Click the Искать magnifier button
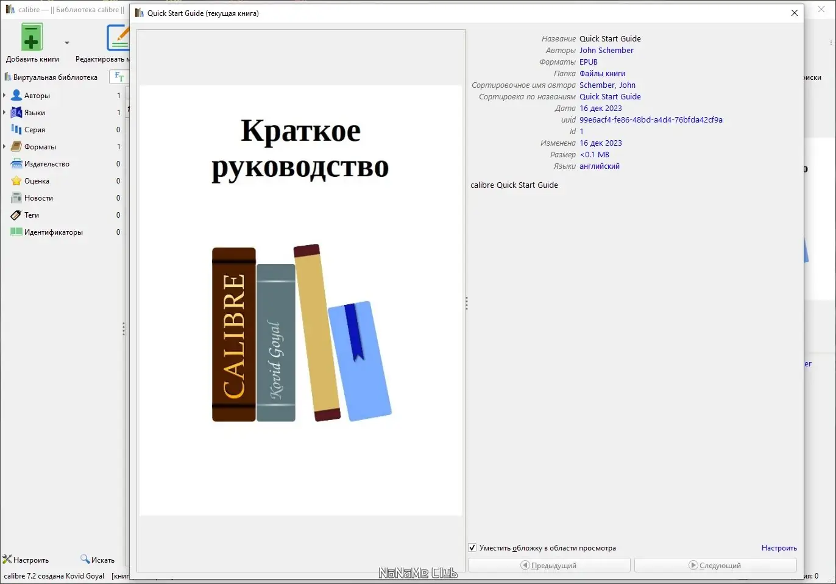836x584 pixels. pos(97,560)
